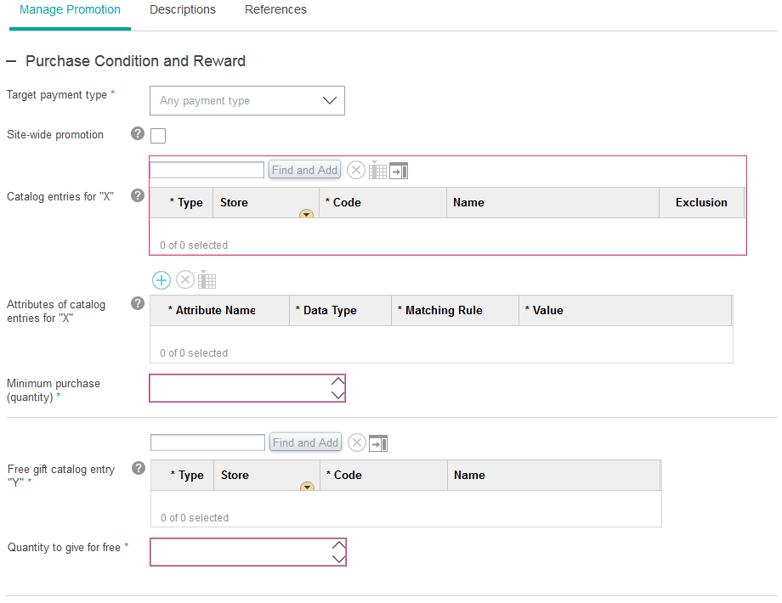Open Store column dropdown in Free gift table
This screenshot has height=603, width=782.
[307, 487]
